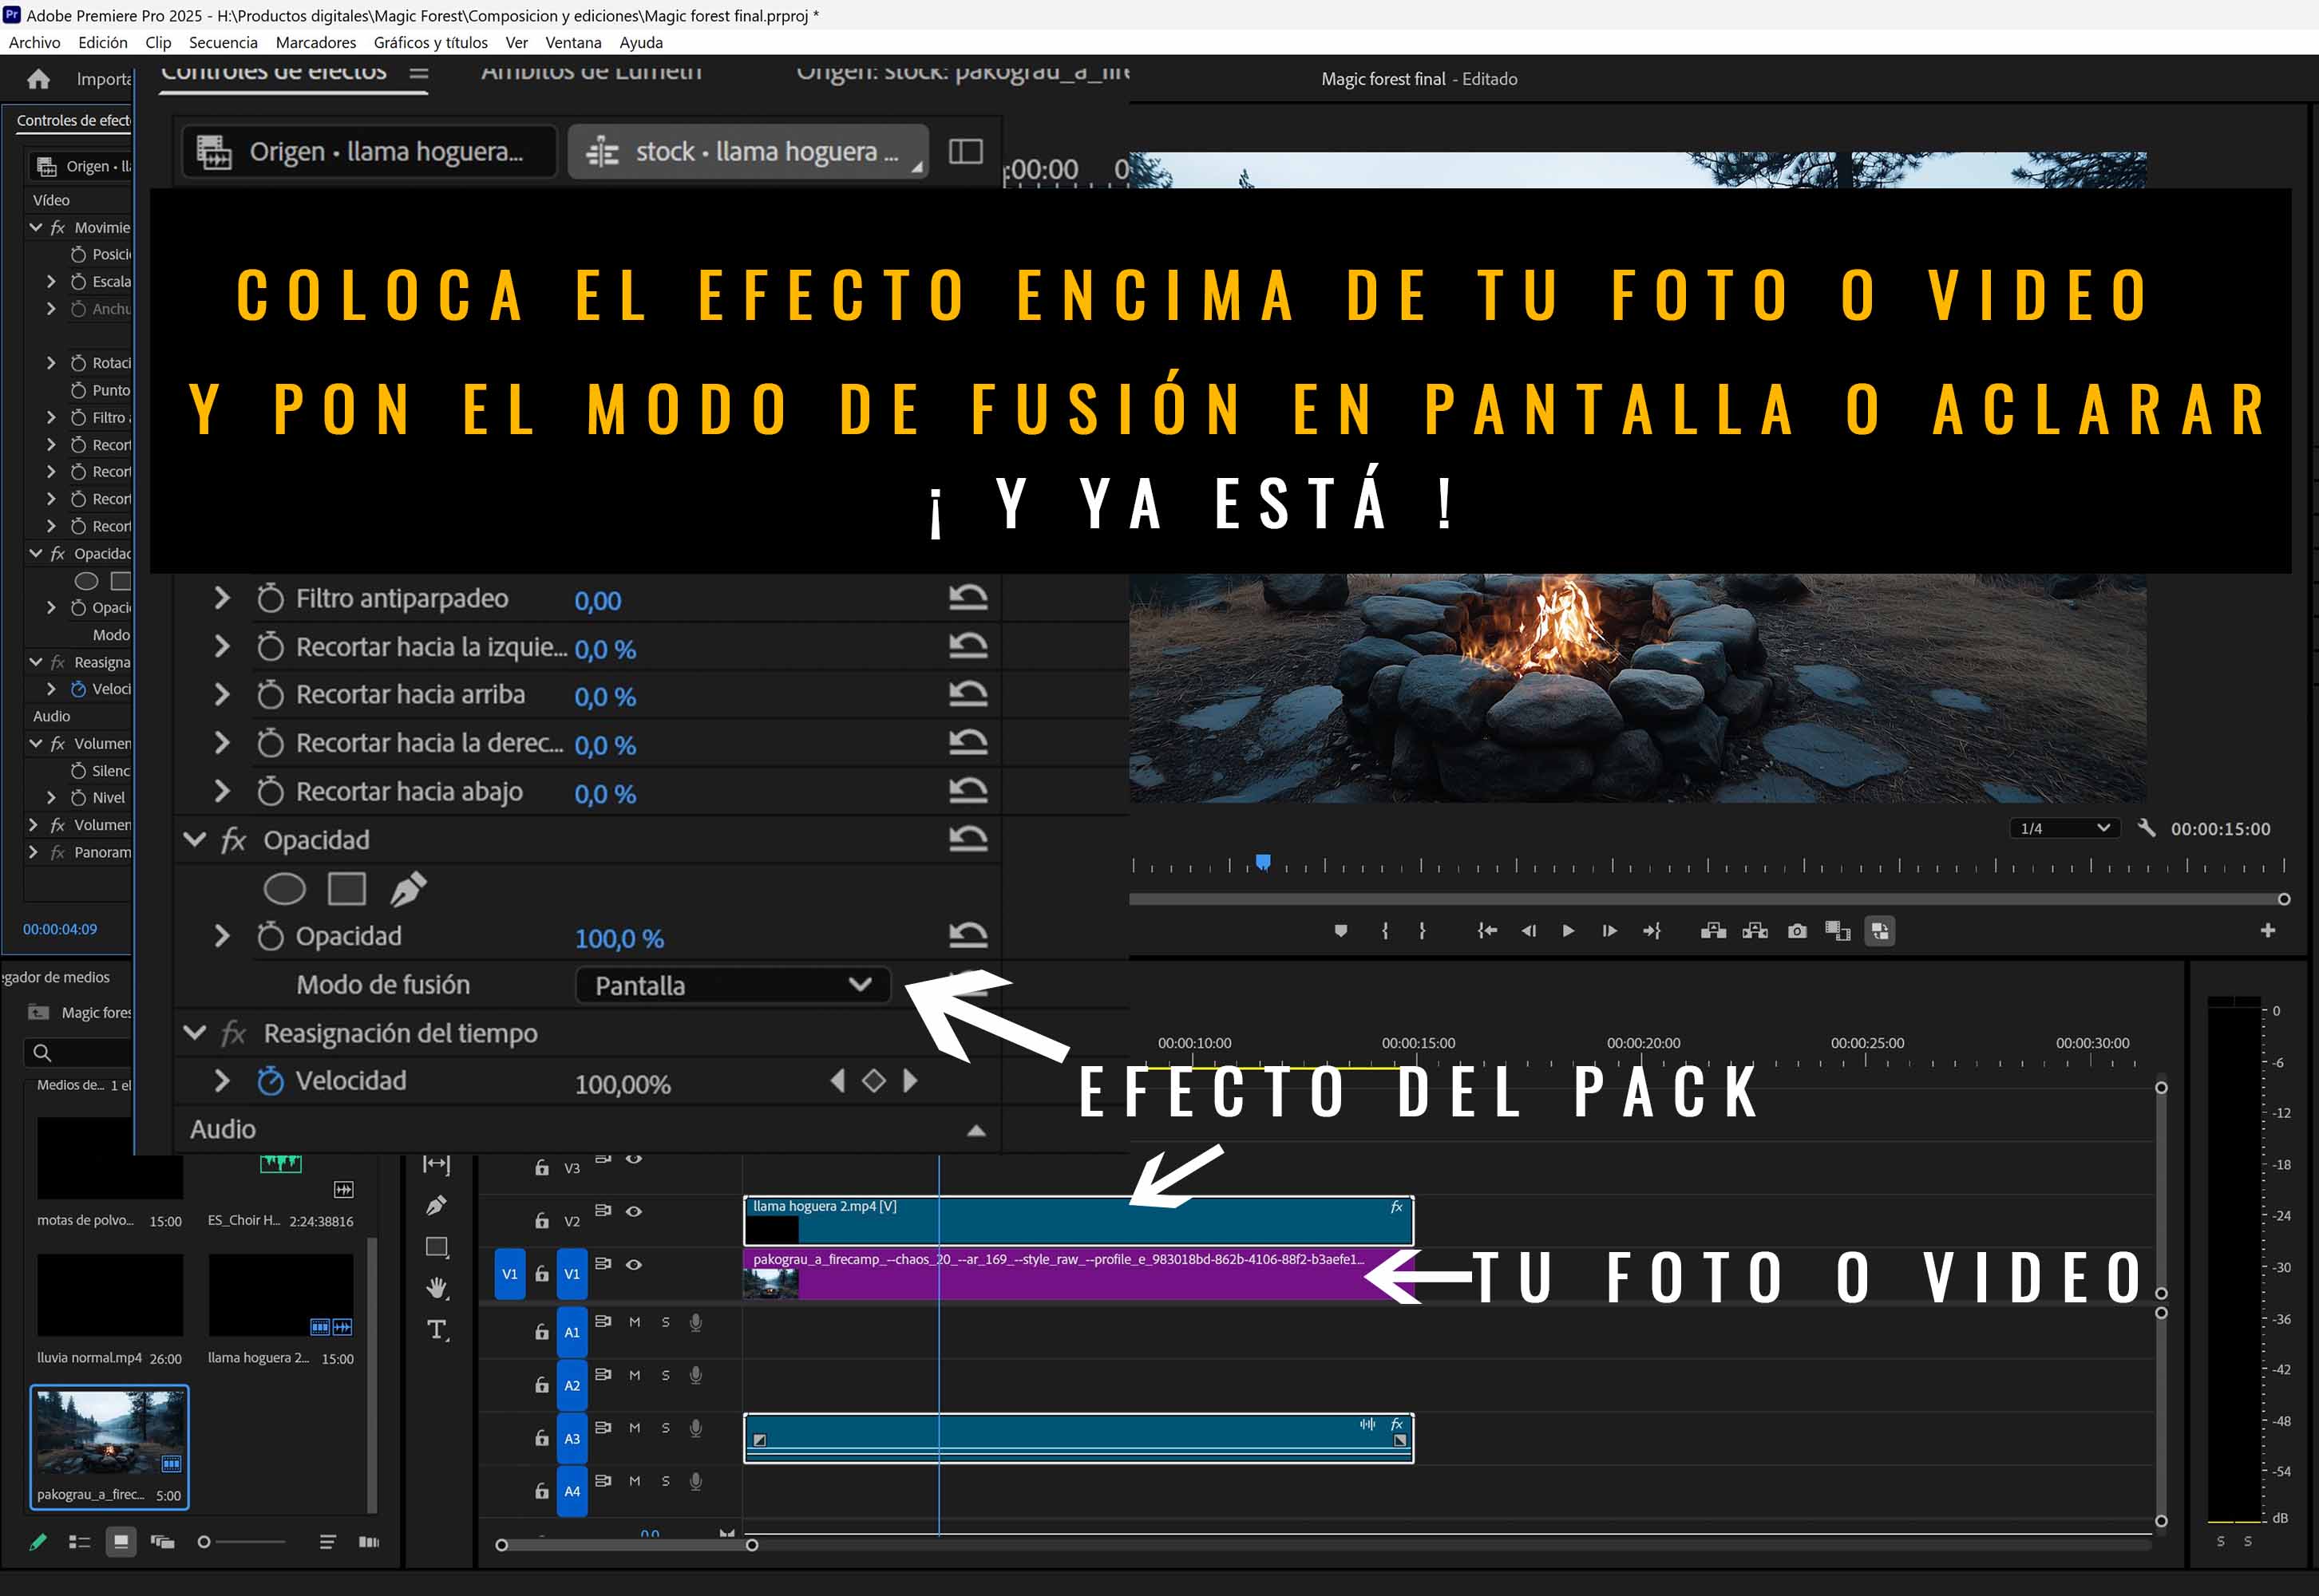Screen dimensions: 2319x1596
Task: Add a marker in Program monitor
Action: [x=1340, y=931]
